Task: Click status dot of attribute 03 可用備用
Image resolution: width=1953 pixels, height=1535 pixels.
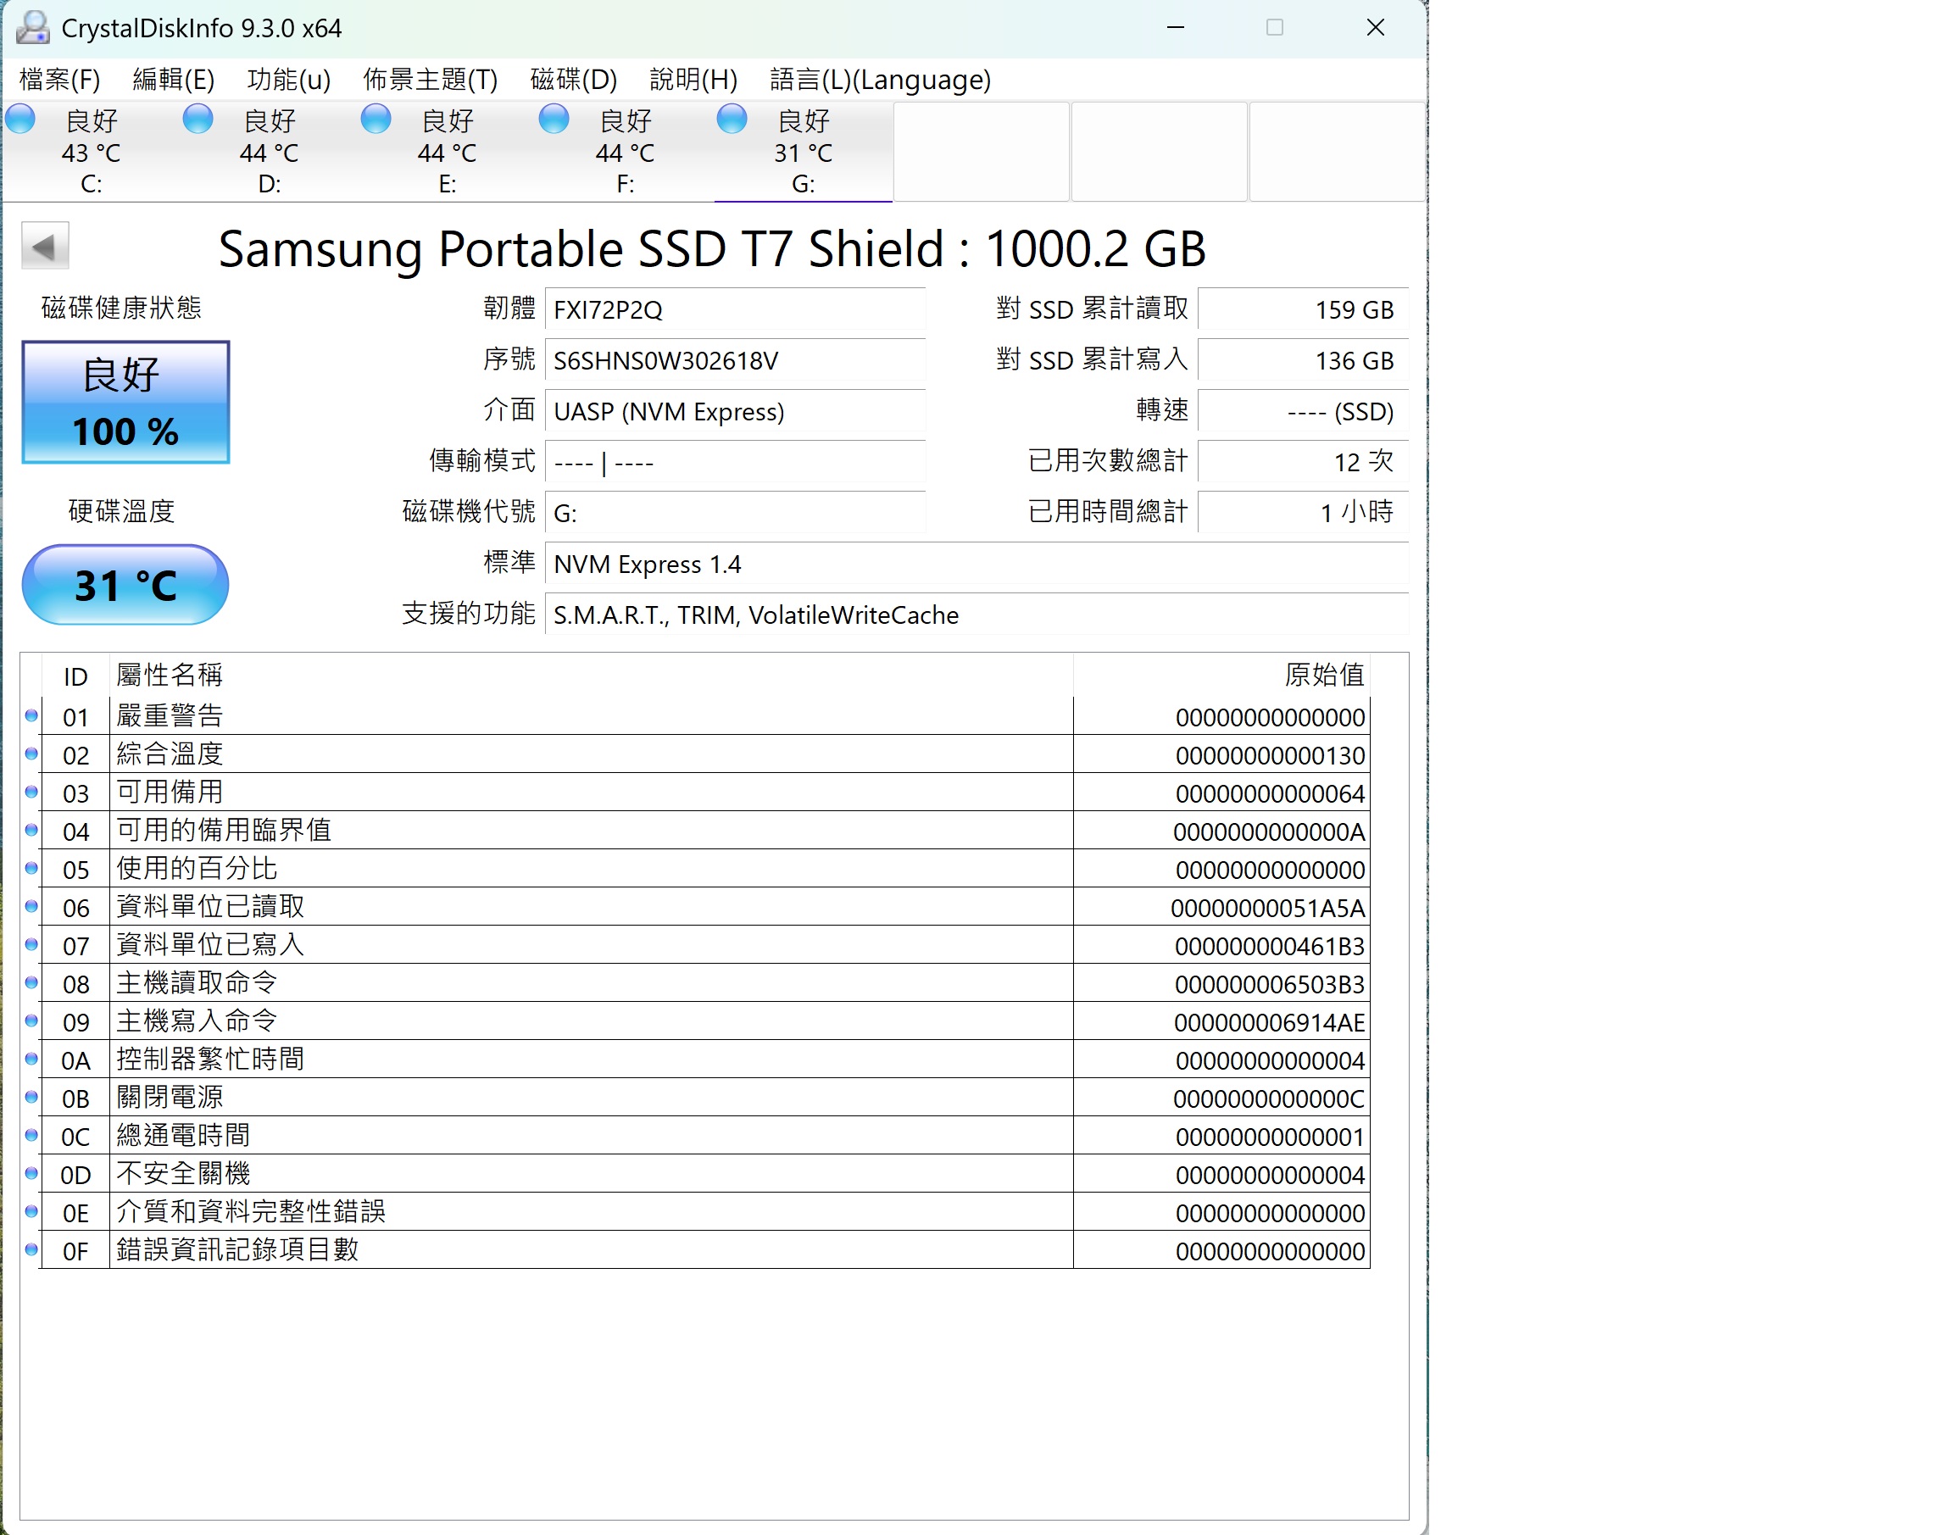Action: pos(31,793)
